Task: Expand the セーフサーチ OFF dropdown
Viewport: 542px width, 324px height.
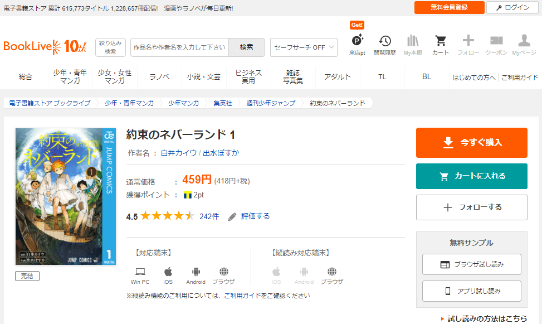Action: 304,47
